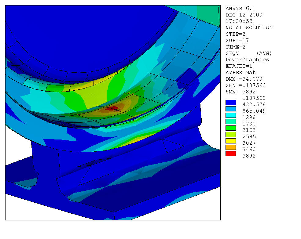Image resolution: width=301 pixels, height=239 pixels.
Task: Click the legend value '1730'
Action: point(249,124)
